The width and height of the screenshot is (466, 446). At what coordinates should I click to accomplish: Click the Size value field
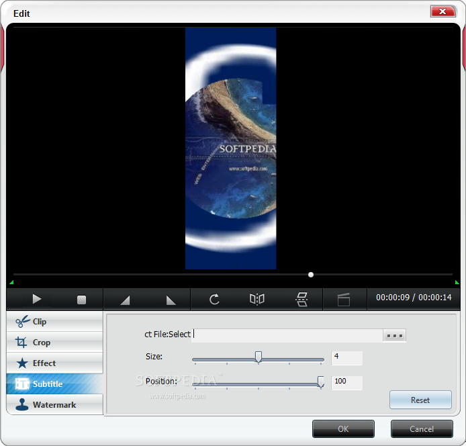point(347,358)
